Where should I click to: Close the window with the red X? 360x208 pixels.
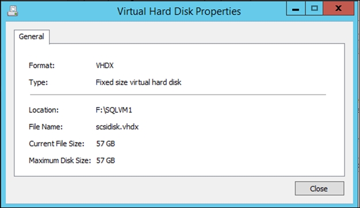(x=338, y=9)
